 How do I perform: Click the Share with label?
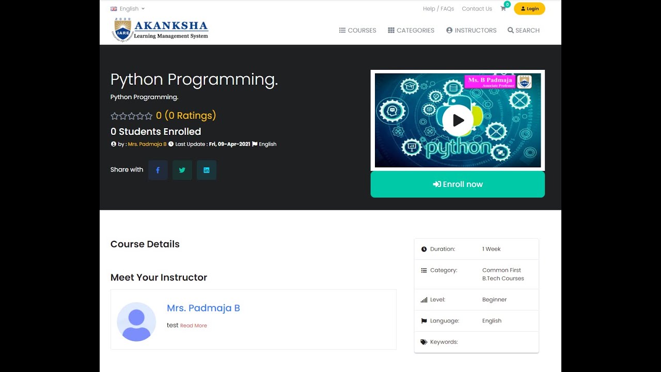pos(127,169)
